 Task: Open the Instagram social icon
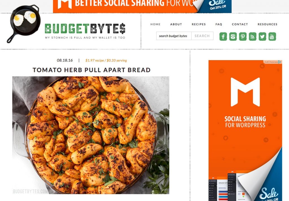233,36
